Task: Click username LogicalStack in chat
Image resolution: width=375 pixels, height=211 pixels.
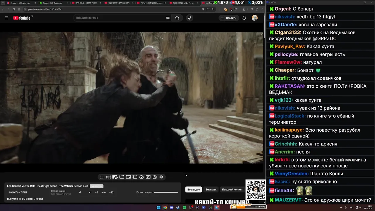Action: tap(291, 116)
